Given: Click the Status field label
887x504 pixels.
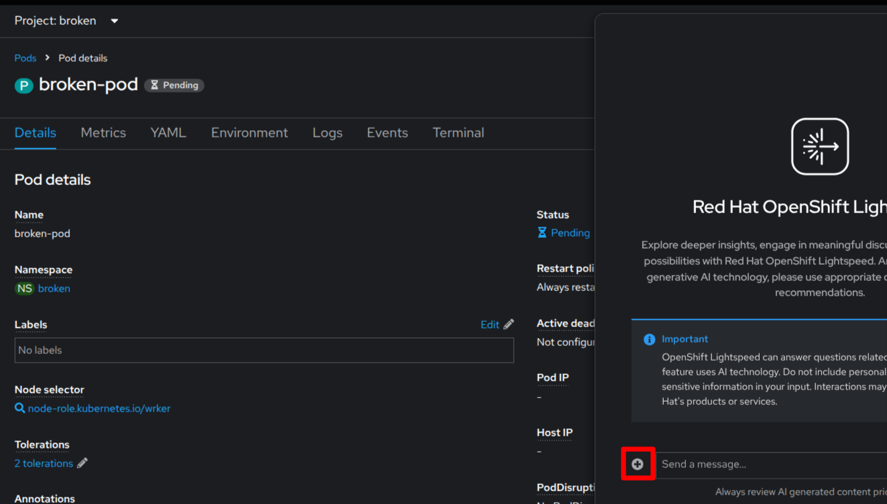Looking at the screenshot, I should tap(553, 214).
